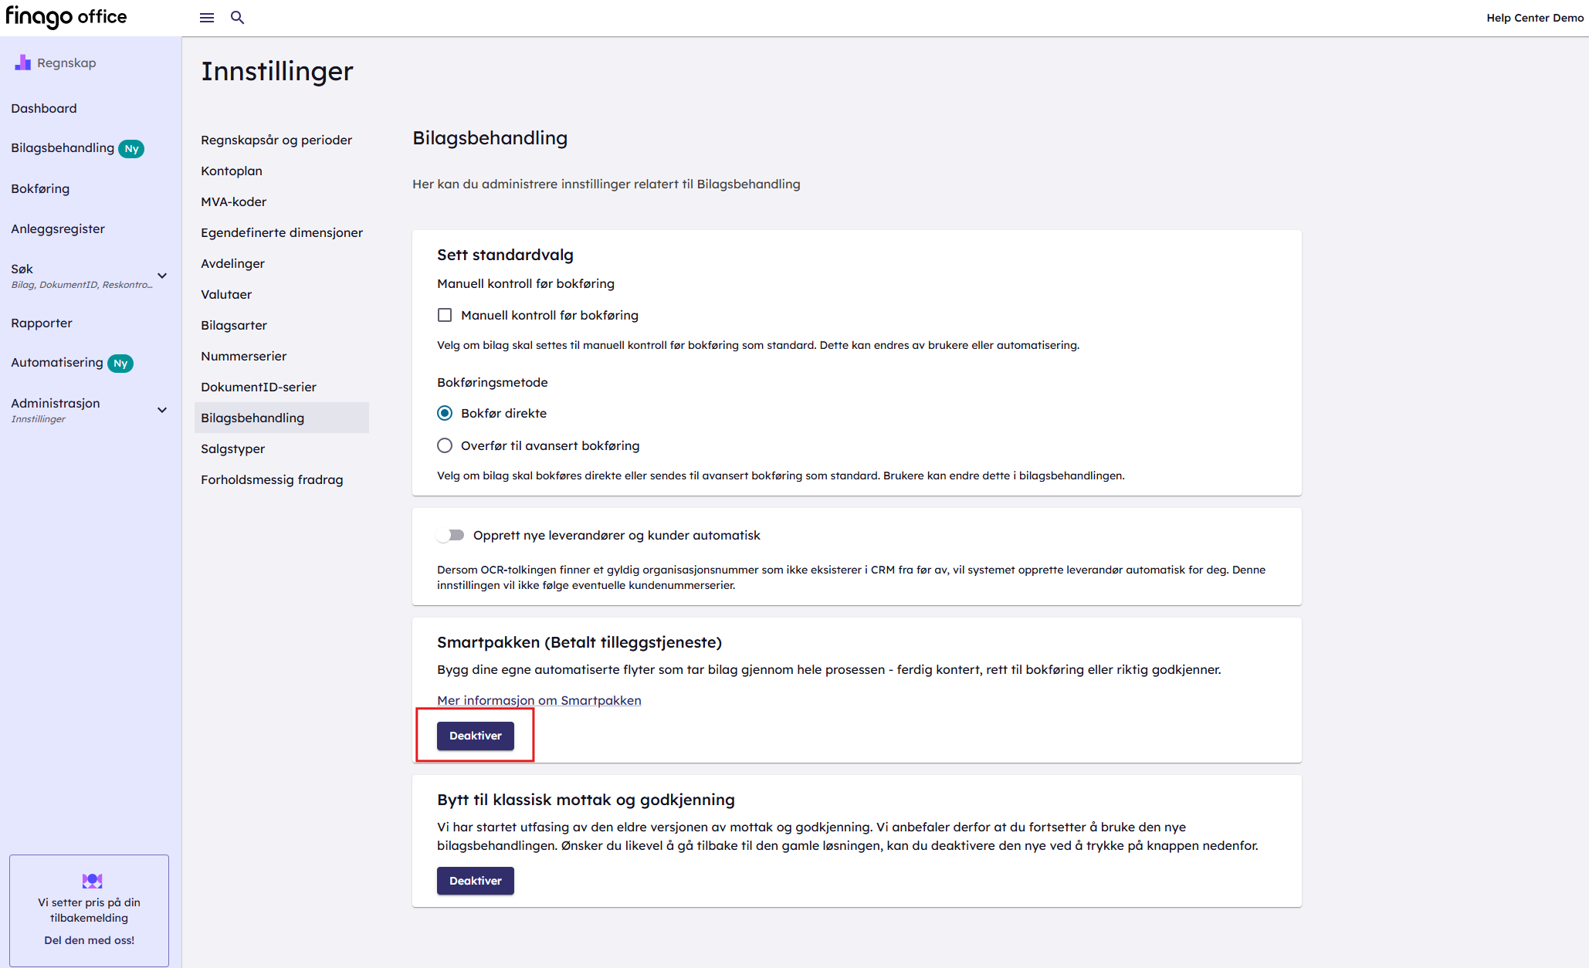Click the Regnskap module icon
The width and height of the screenshot is (1589, 968).
point(22,63)
